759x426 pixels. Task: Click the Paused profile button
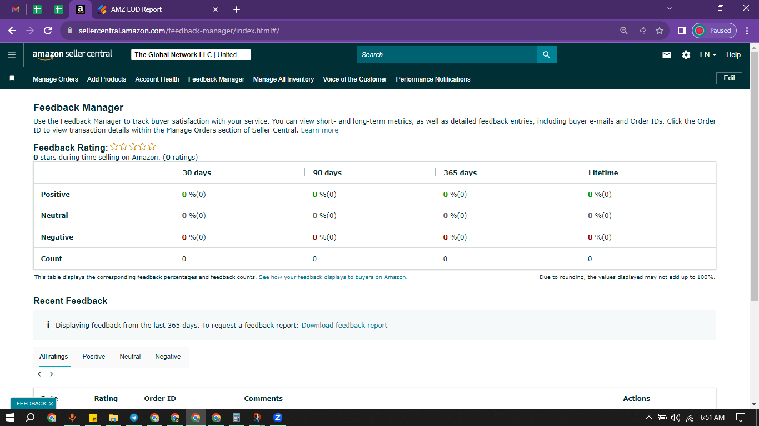[x=714, y=31]
